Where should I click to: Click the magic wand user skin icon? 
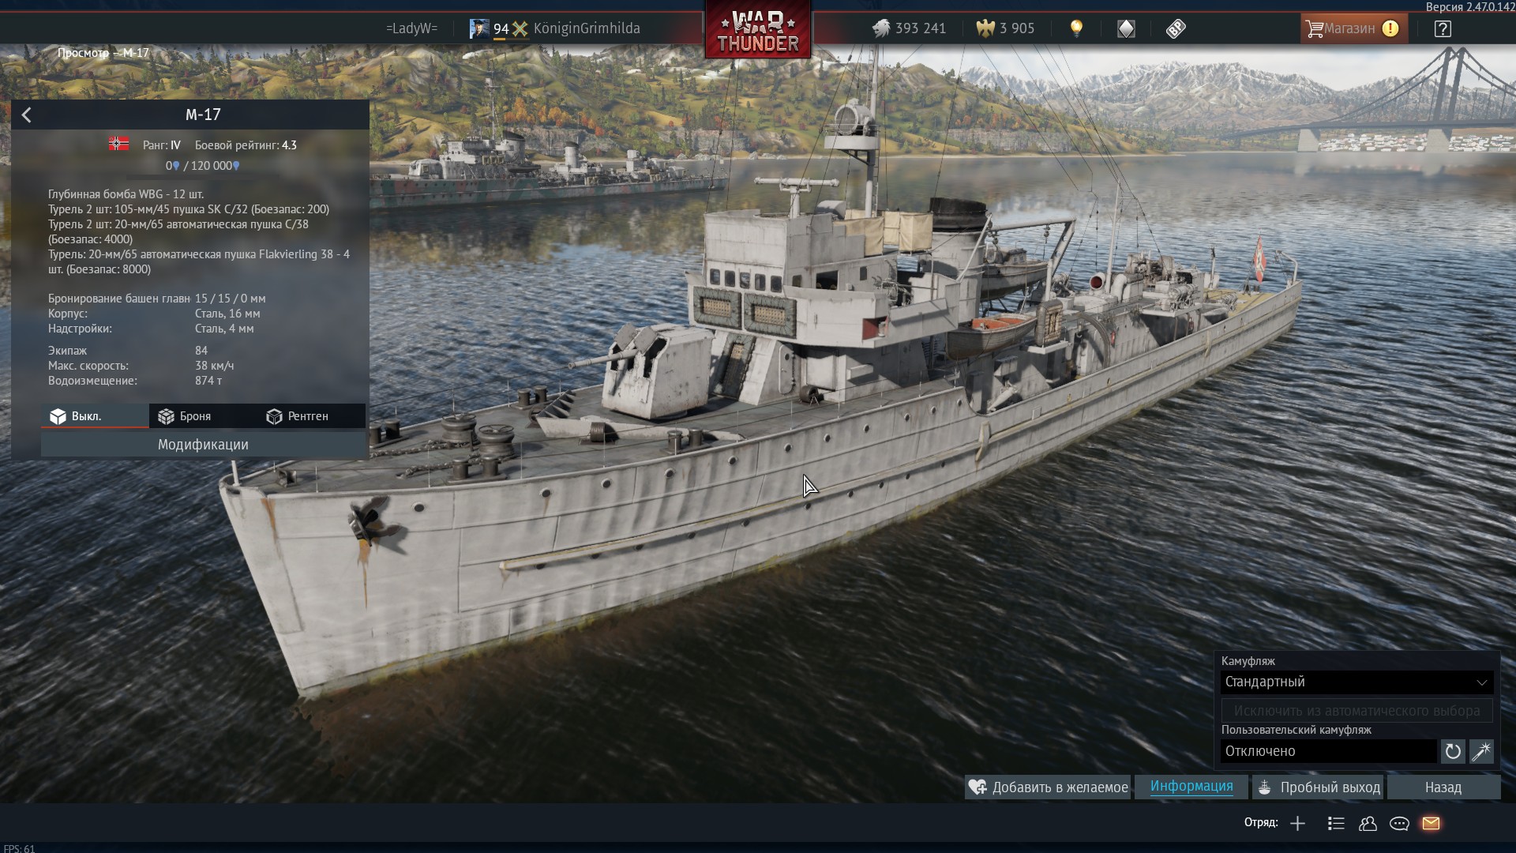(1481, 751)
